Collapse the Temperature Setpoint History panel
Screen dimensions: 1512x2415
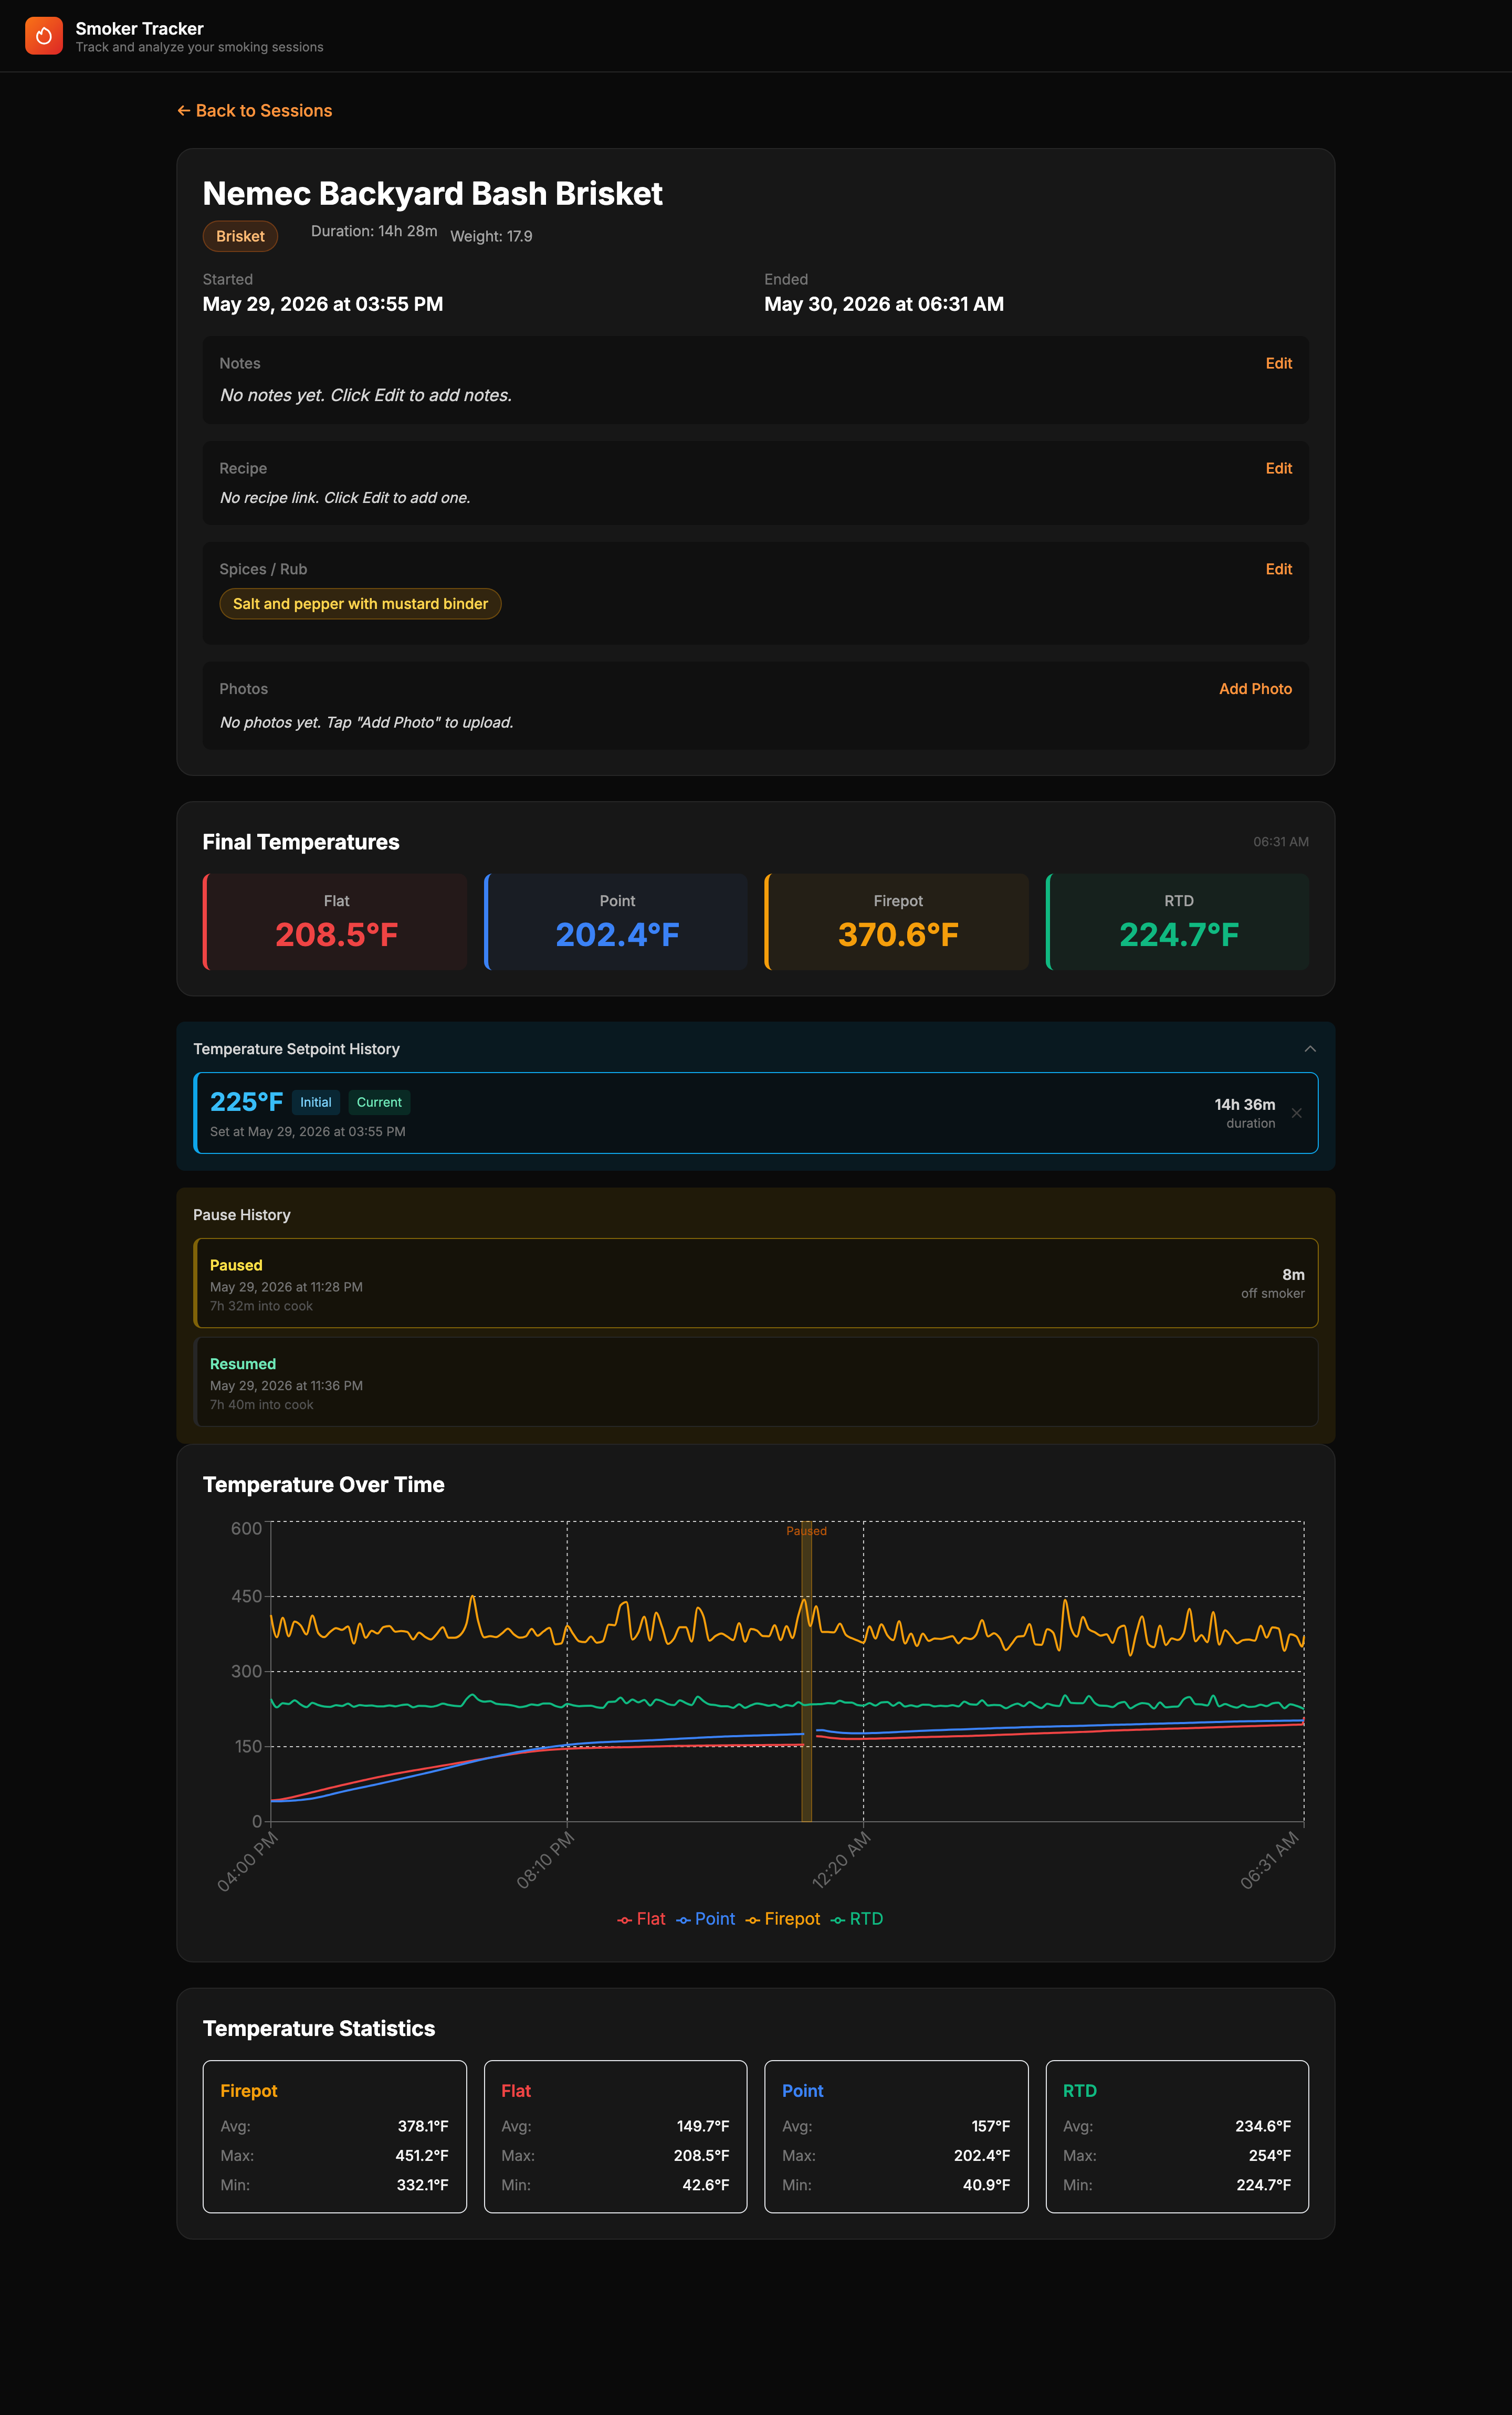coord(1309,1049)
